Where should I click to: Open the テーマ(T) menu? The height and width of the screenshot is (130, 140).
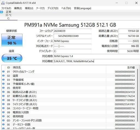point(40,8)
